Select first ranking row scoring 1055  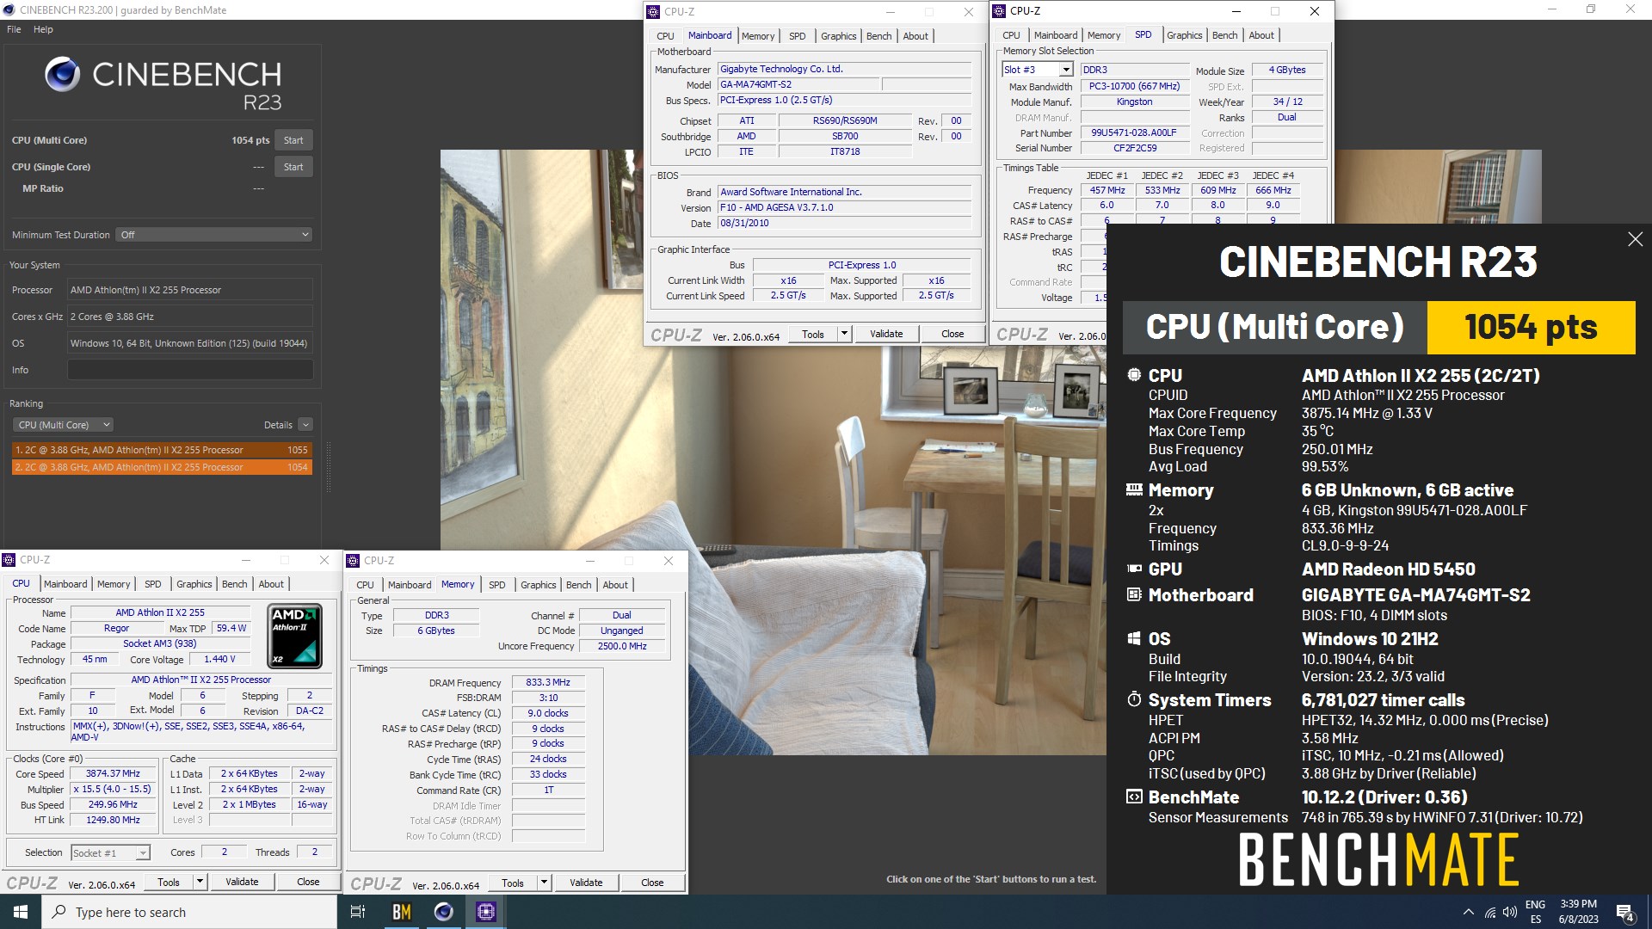point(162,450)
